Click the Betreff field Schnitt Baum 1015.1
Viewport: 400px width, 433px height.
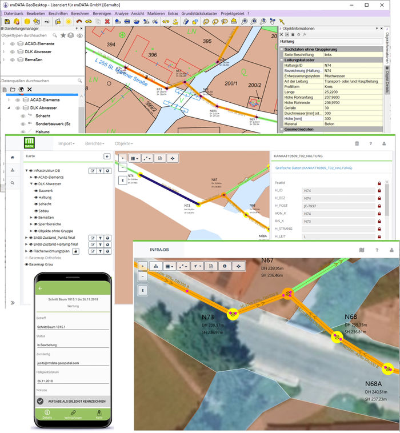click(73, 327)
